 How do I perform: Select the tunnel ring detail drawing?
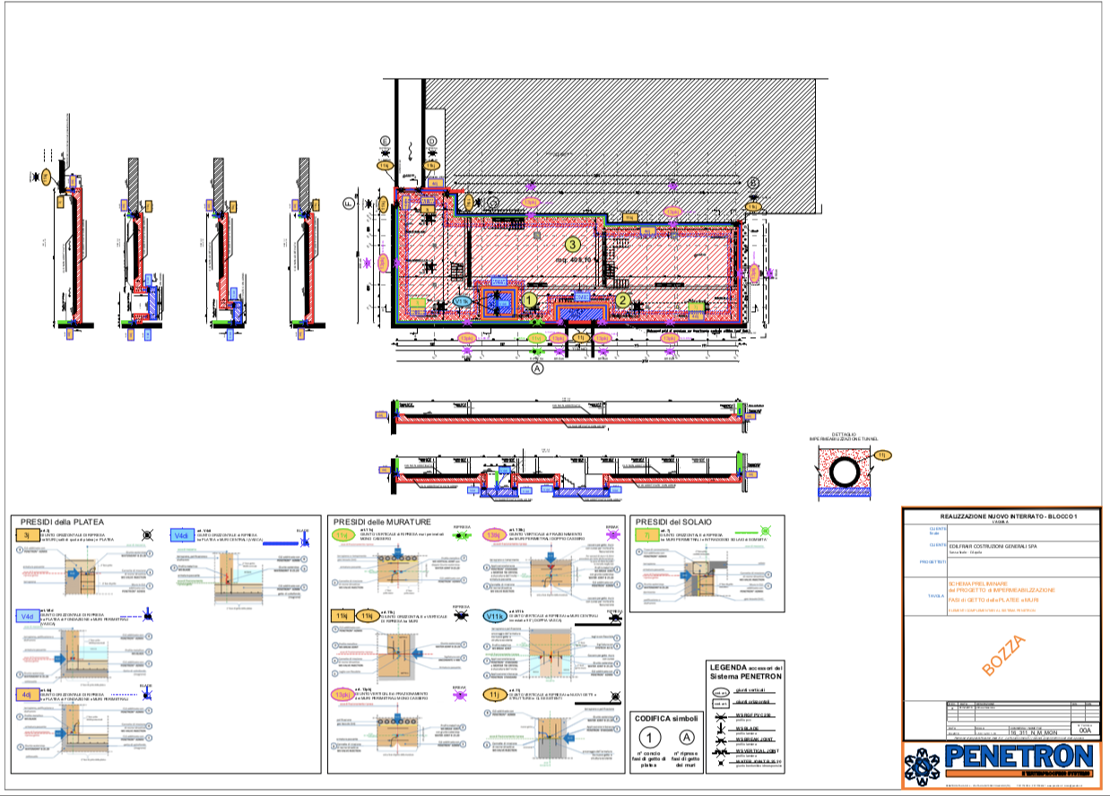pos(845,472)
